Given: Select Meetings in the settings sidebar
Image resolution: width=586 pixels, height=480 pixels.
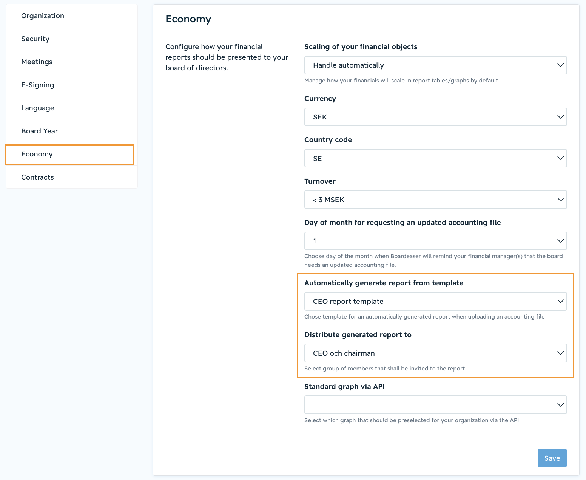Looking at the screenshot, I should (x=72, y=62).
